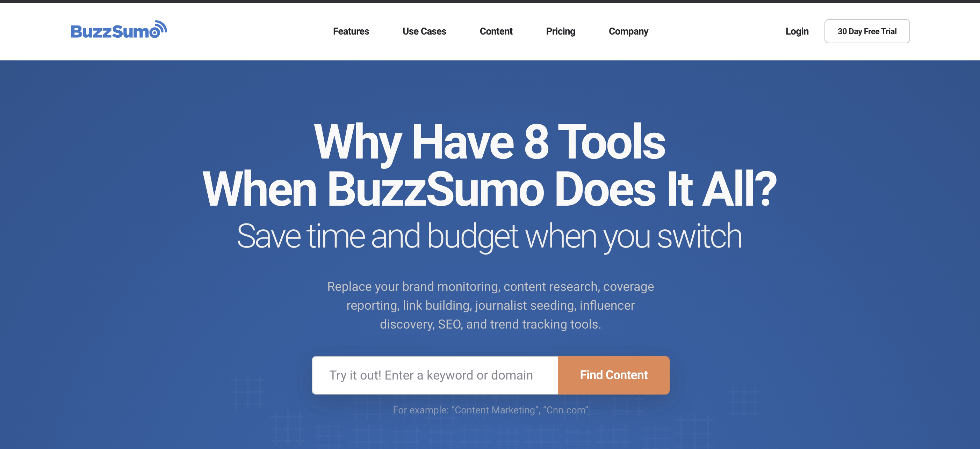Expand the Pricing navigation section
The image size is (980, 449).
(560, 31)
